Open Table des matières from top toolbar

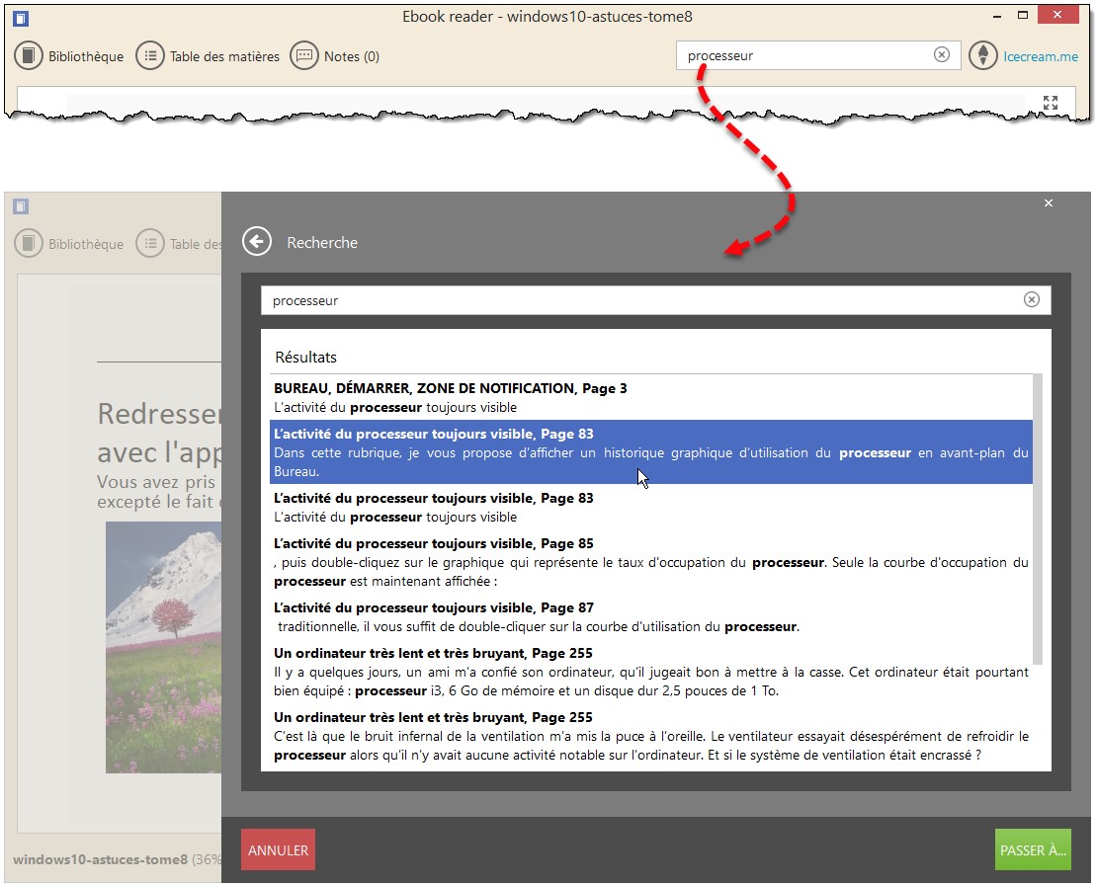click(x=149, y=56)
